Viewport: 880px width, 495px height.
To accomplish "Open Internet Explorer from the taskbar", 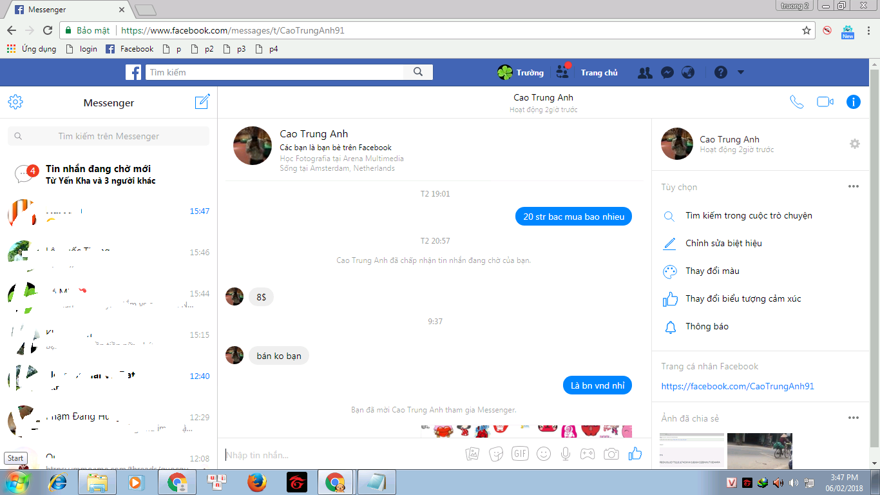I will pos(59,482).
